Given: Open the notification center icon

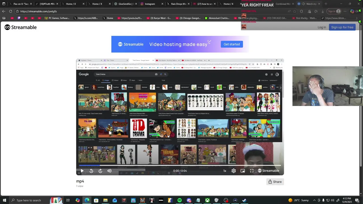Looking at the screenshot, I should 357,200.
